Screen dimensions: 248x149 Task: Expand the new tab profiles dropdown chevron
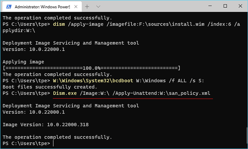pyautogui.click(x=98, y=7)
